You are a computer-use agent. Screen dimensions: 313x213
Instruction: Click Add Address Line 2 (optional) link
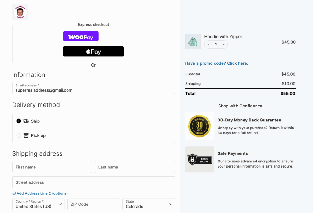[42, 193]
